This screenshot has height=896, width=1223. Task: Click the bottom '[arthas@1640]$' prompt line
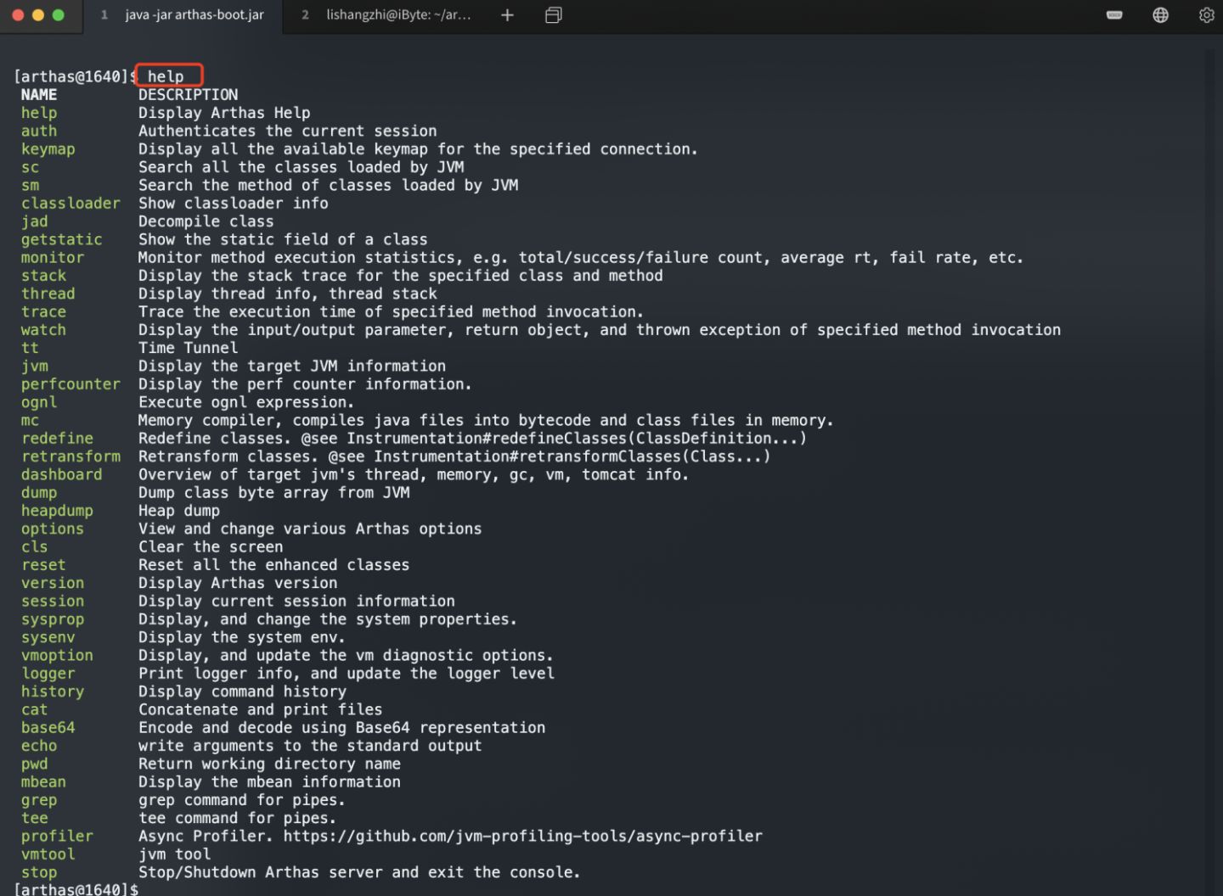point(76,889)
